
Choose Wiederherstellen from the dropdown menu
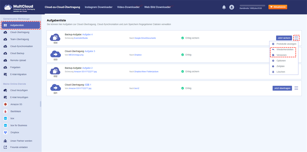[285, 49]
